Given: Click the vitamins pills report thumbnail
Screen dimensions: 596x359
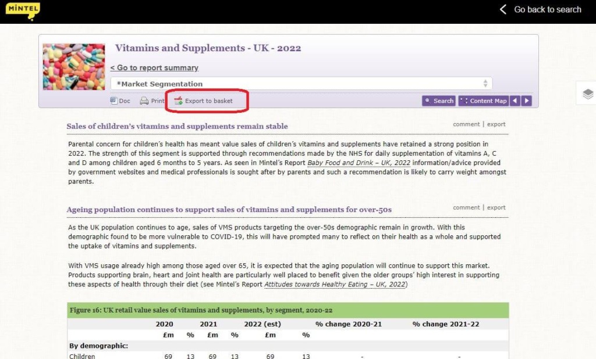Looking at the screenshot, I should point(74,67).
